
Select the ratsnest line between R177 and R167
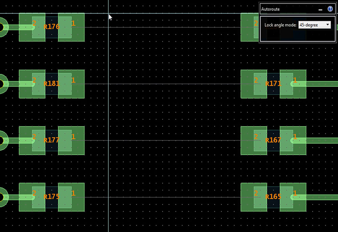(162, 140)
